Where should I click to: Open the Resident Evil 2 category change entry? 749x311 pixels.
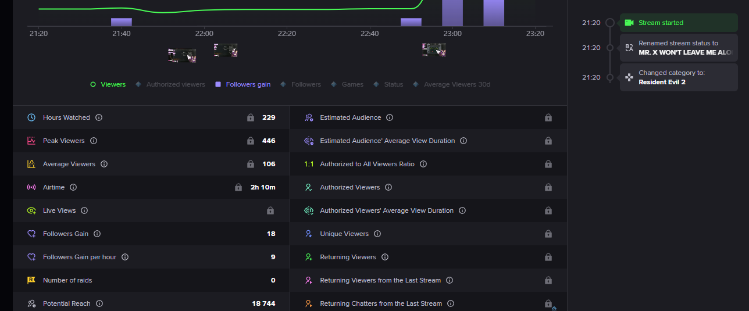[679, 77]
